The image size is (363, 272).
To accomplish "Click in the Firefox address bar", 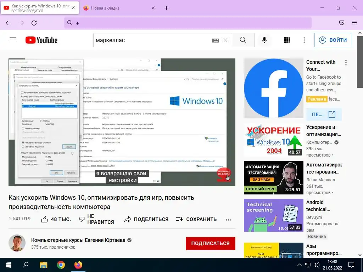I will coord(188,23).
